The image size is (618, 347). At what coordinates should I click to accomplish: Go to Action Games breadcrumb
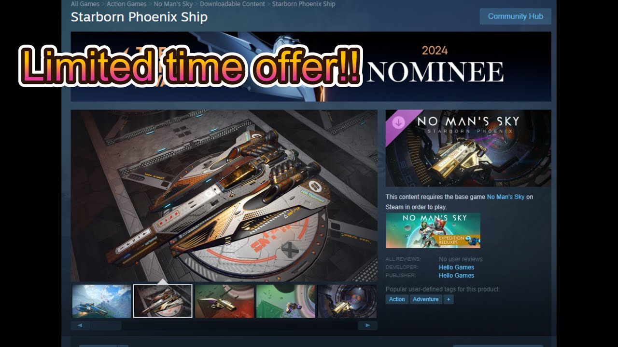126,4
